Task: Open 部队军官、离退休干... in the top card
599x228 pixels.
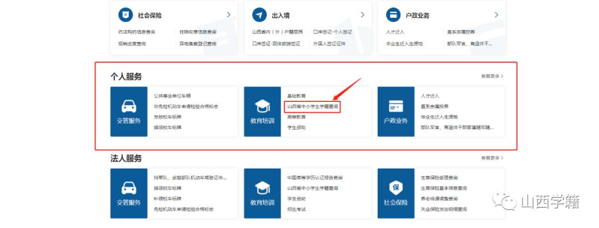Action: tap(470, 44)
